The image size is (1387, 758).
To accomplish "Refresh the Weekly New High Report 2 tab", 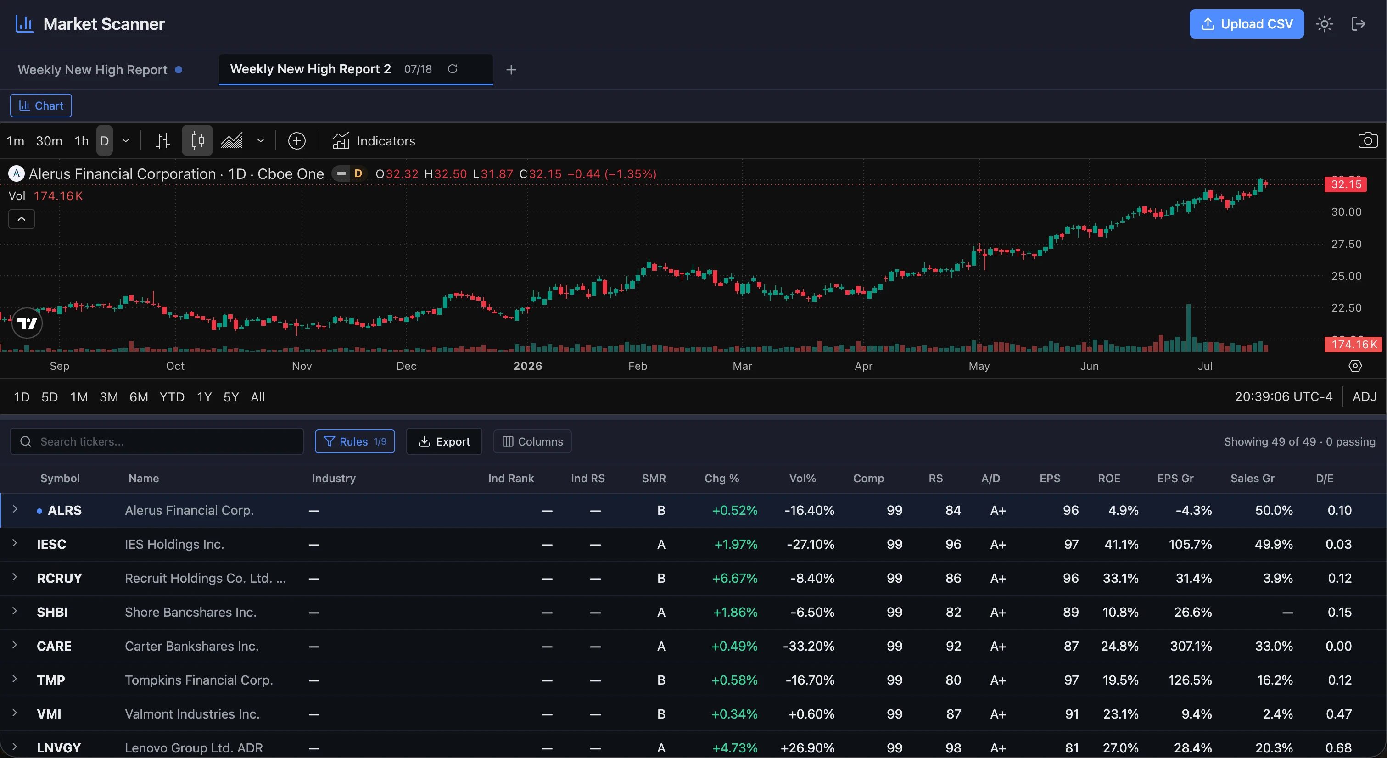I will point(453,69).
